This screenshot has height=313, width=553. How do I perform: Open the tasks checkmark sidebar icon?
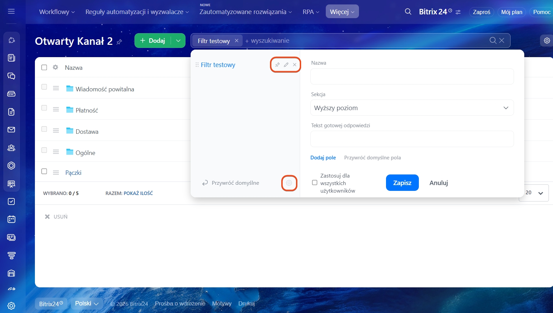(x=11, y=201)
